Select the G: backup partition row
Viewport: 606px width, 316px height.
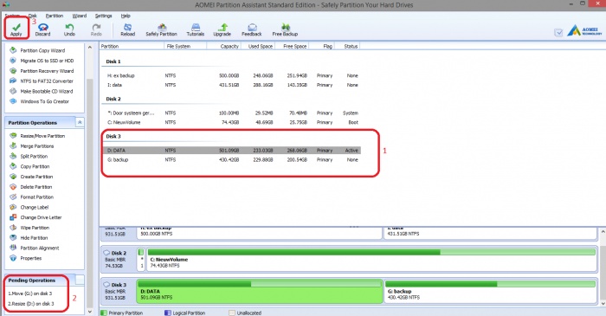232,159
